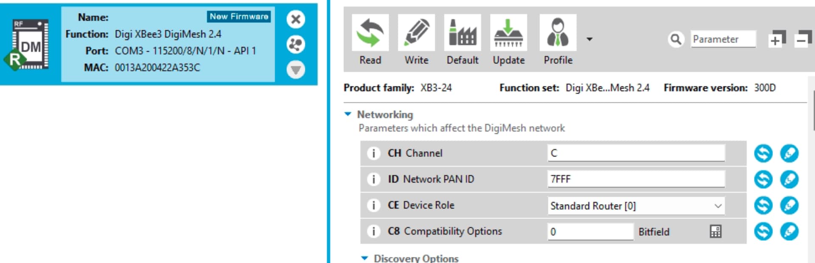Refresh the CH Channel parameter value
This screenshot has width=815, height=263.
click(x=763, y=153)
